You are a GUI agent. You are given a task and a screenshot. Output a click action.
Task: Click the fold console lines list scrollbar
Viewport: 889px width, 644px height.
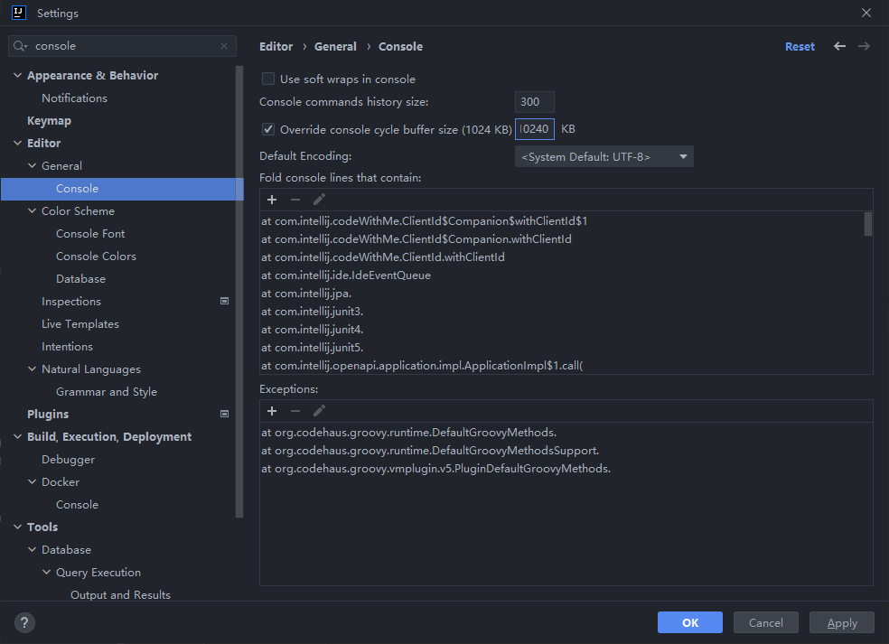867,224
